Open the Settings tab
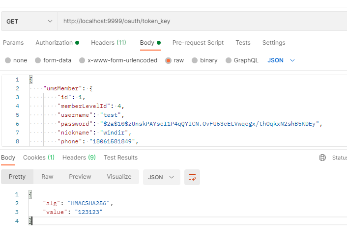 click(274, 43)
